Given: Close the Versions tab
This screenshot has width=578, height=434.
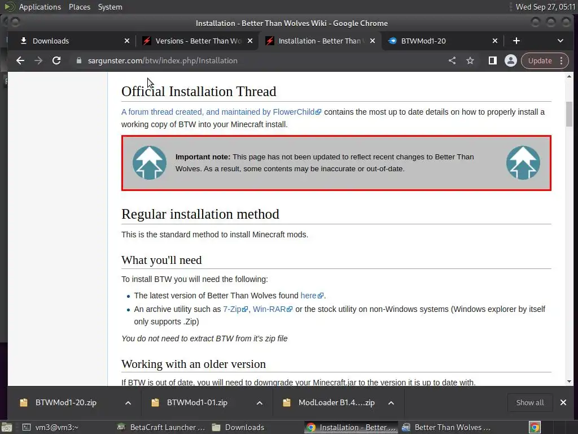Looking at the screenshot, I should click(250, 41).
